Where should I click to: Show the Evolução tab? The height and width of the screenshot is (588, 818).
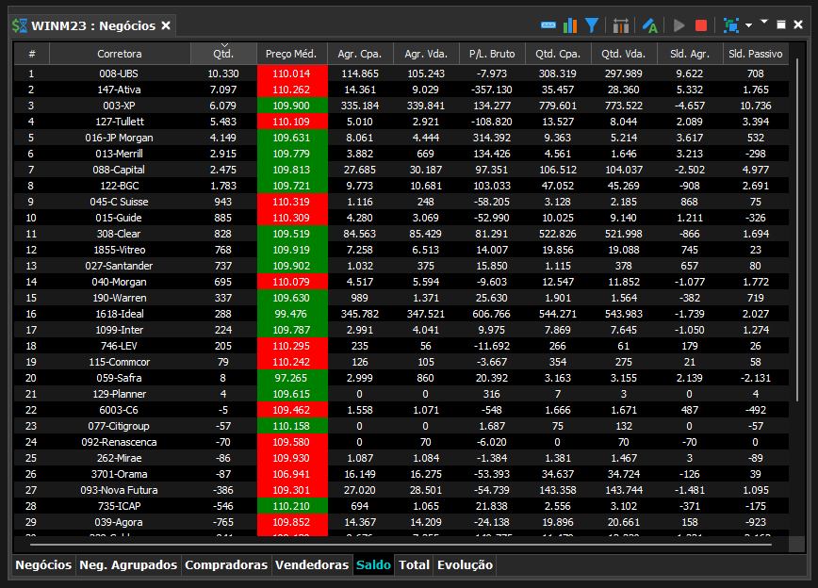(465, 565)
